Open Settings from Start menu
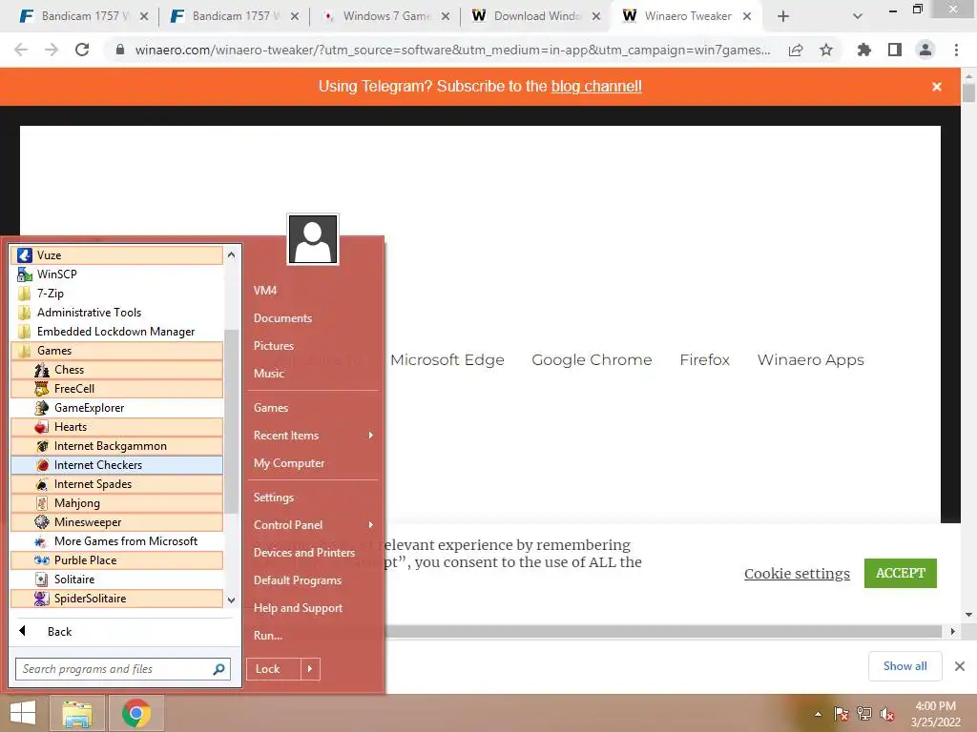Viewport: 977px width, 732px height. click(x=273, y=498)
